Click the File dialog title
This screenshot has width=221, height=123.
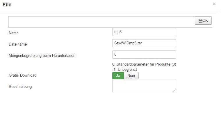(x=7, y=4)
